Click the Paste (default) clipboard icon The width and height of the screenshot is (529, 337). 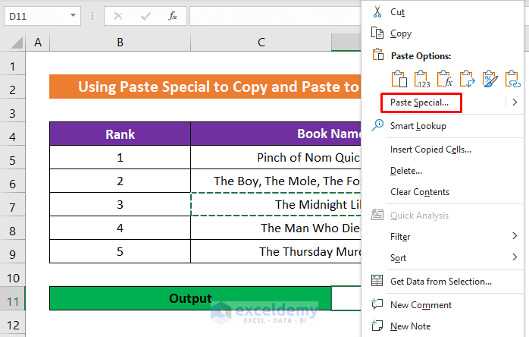click(399, 77)
